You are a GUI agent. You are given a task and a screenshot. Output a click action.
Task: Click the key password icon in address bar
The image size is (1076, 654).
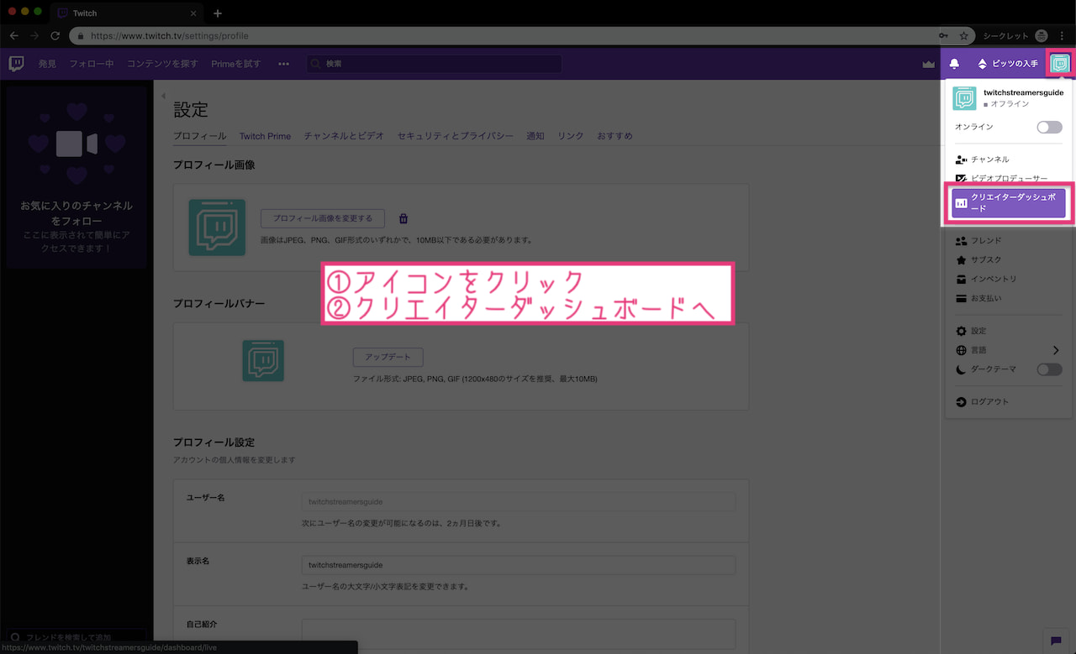tap(944, 36)
